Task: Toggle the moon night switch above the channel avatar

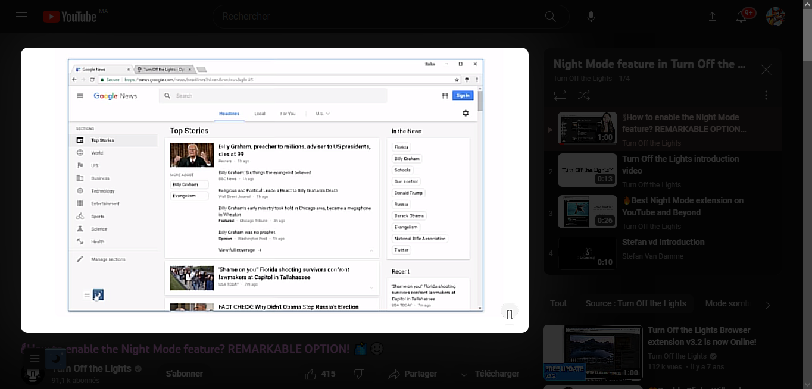Action: pos(57,359)
